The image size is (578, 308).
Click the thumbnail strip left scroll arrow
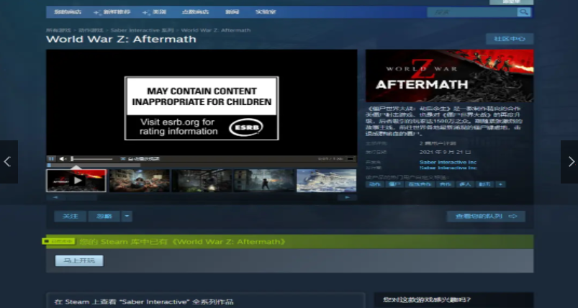tap(55, 197)
